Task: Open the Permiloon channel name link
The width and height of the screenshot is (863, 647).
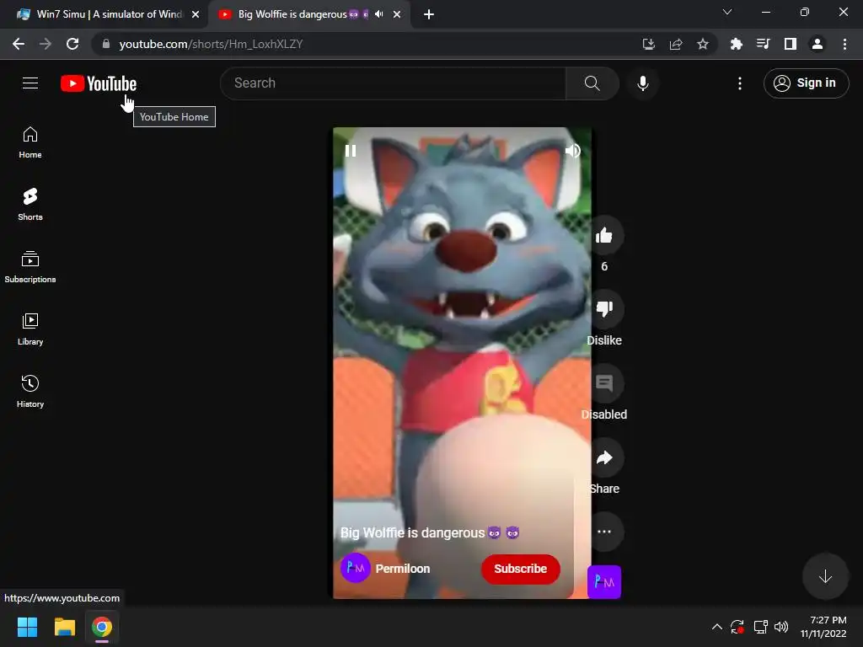Action: tap(403, 569)
